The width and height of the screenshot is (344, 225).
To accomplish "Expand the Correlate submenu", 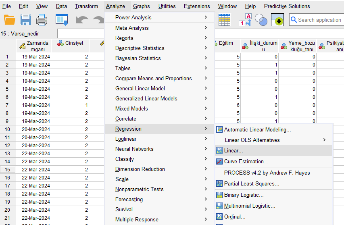I will click(126, 119).
